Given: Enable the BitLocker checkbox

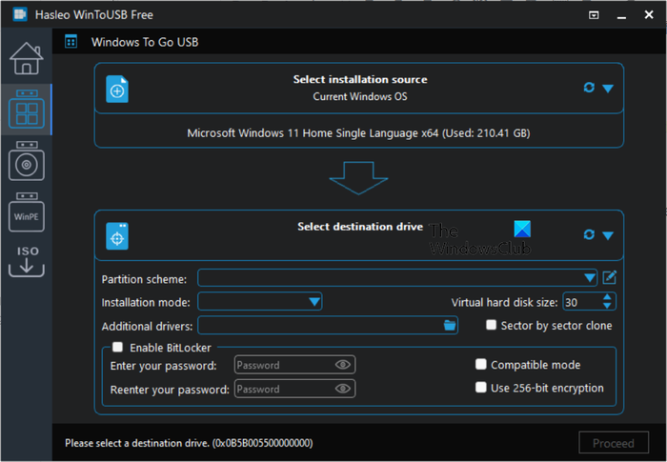Looking at the screenshot, I should (118, 347).
